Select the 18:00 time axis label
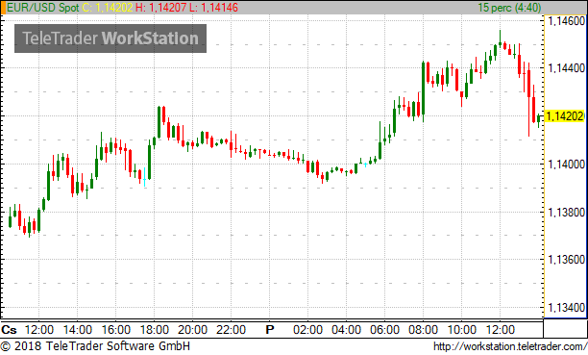Image resolution: width=588 pixels, height=355 pixels. (155, 330)
